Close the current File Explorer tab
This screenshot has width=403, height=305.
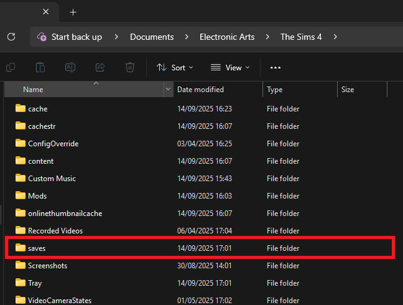pyautogui.click(x=46, y=12)
